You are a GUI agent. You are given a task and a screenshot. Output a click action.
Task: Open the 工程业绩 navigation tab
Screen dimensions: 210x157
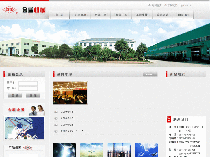point(142,15)
